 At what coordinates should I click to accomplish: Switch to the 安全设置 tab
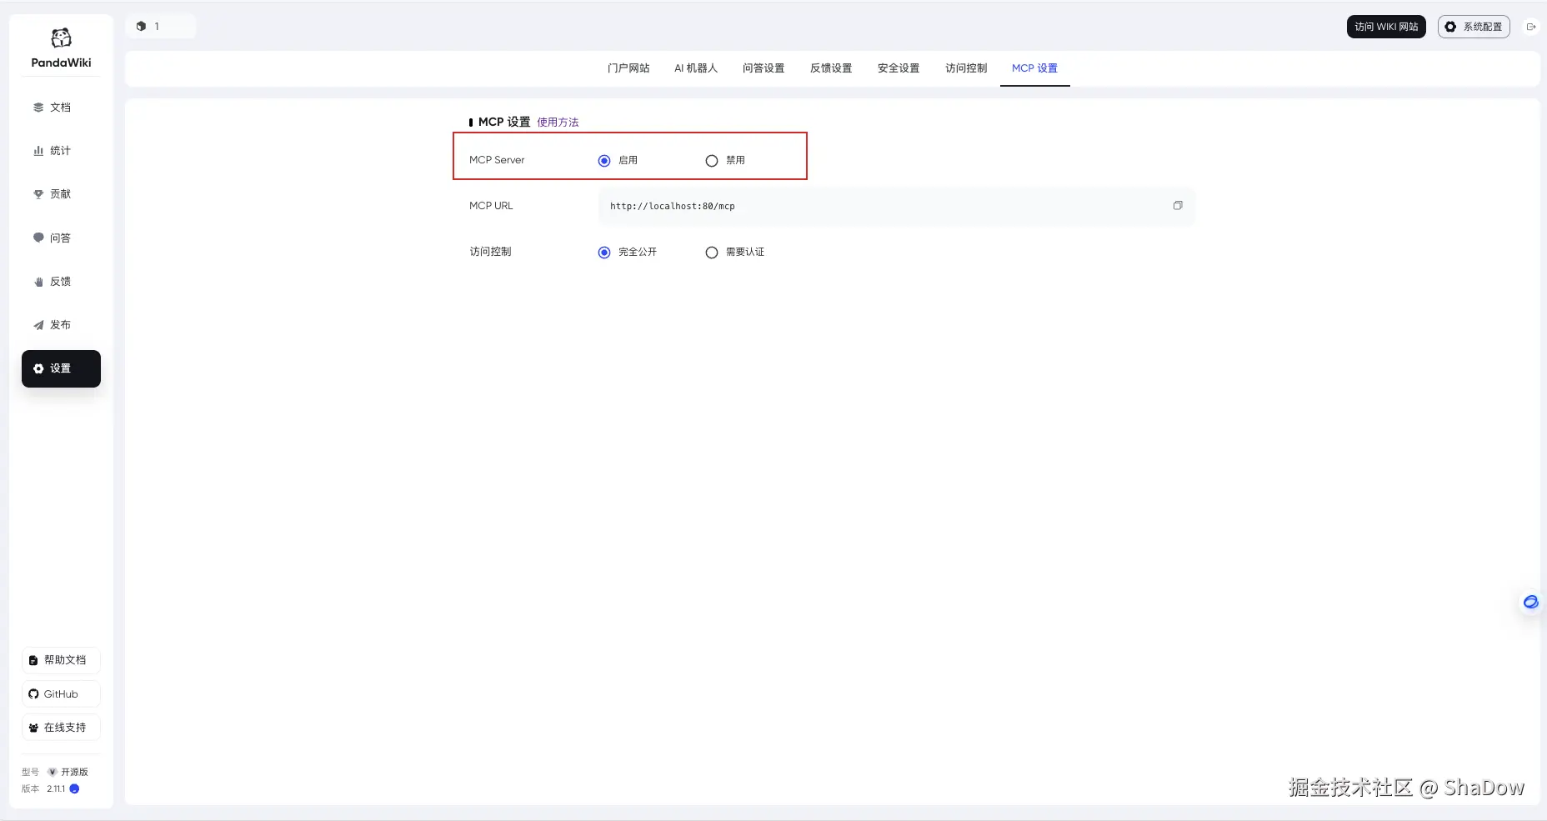[x=899, y=68]
